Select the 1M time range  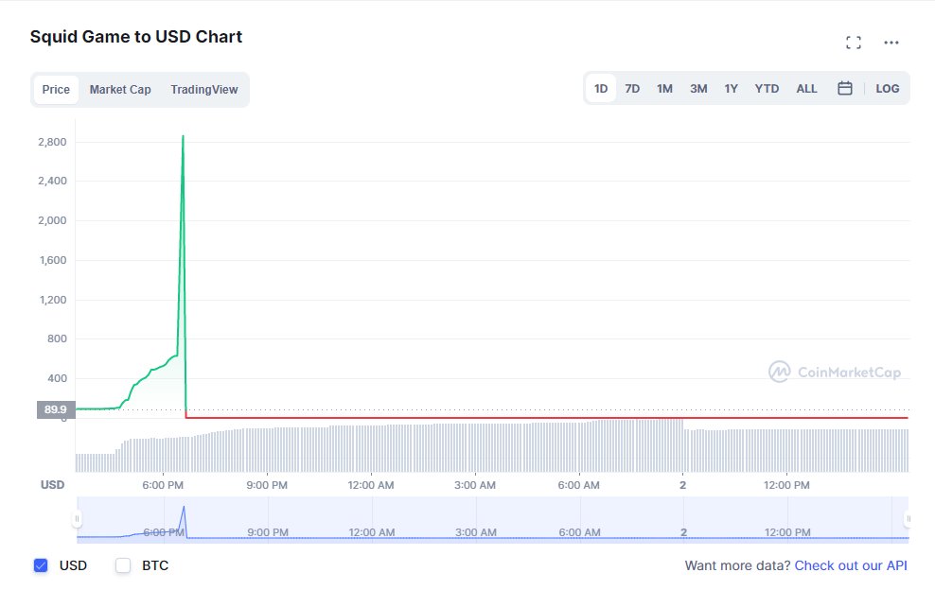(x=664, y=89)
